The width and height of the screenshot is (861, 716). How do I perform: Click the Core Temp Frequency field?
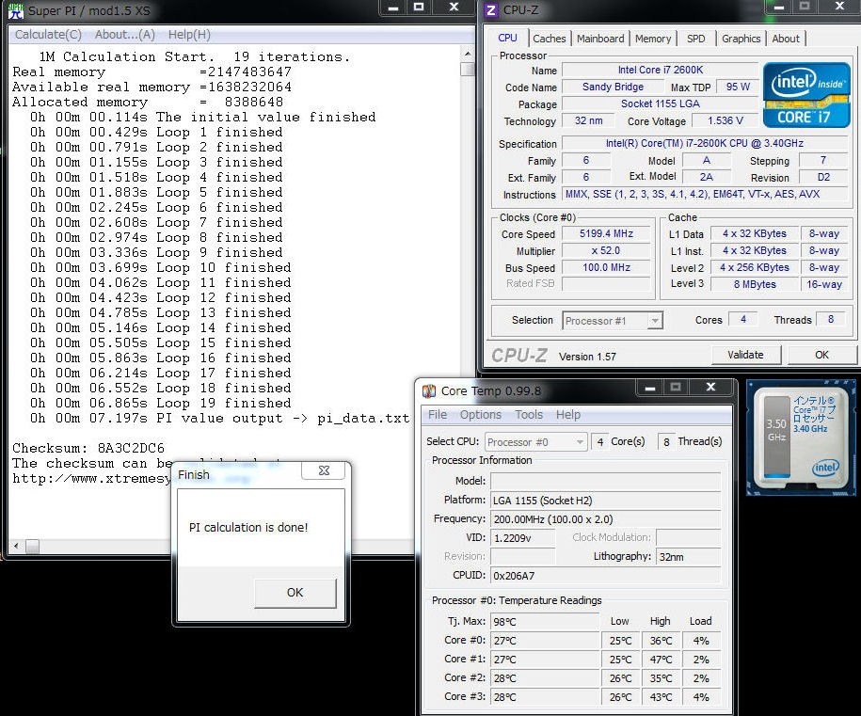tap(605, 518)
